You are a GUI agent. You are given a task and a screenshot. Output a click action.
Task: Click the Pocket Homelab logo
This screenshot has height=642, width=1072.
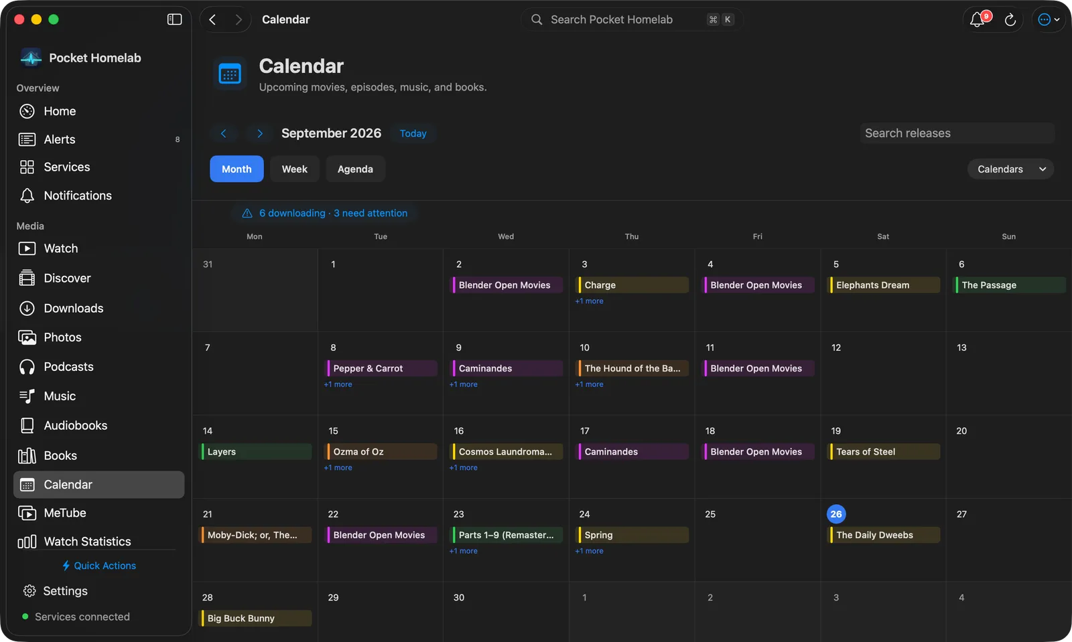(31, 58)
